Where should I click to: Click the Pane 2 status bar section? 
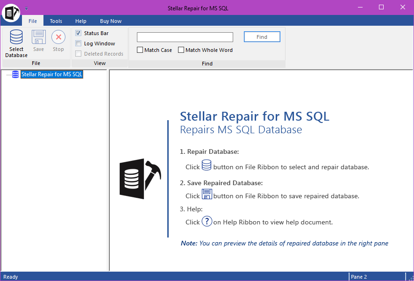point(358,276)
